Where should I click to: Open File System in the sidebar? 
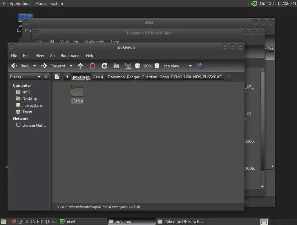[x=32, y=105]
